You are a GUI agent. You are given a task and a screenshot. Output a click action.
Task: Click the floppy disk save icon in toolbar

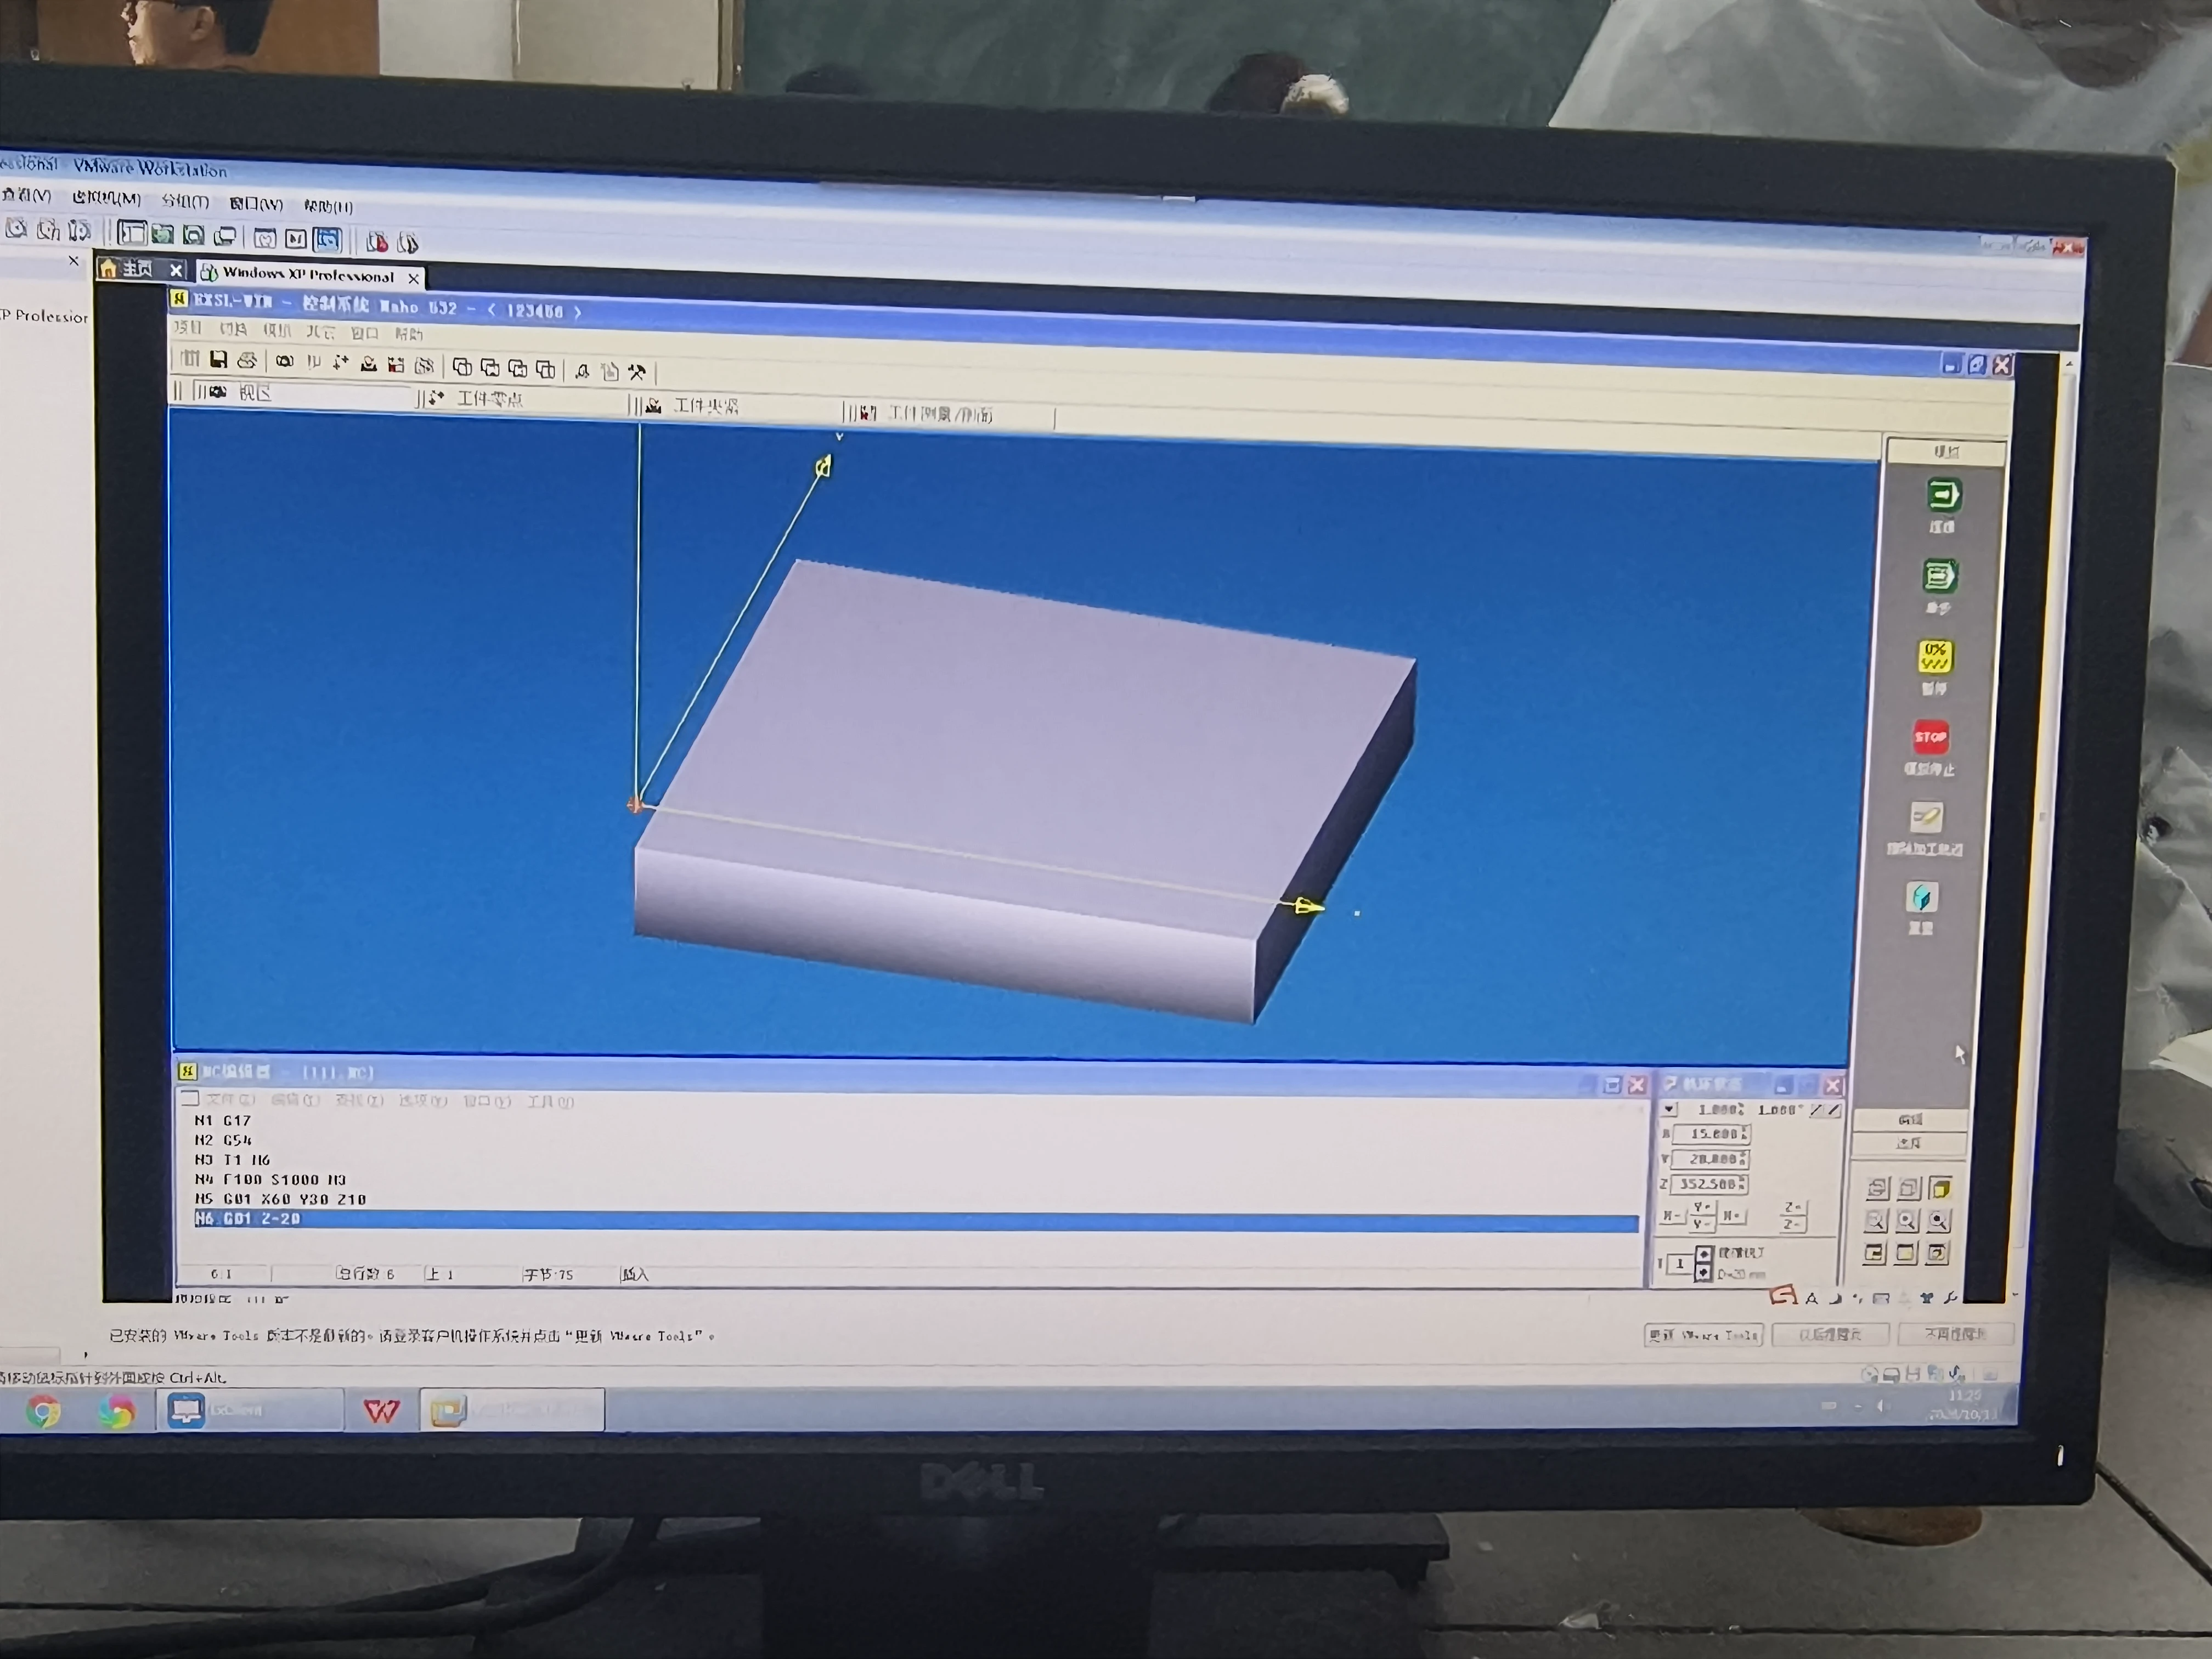tap(218, 359)
